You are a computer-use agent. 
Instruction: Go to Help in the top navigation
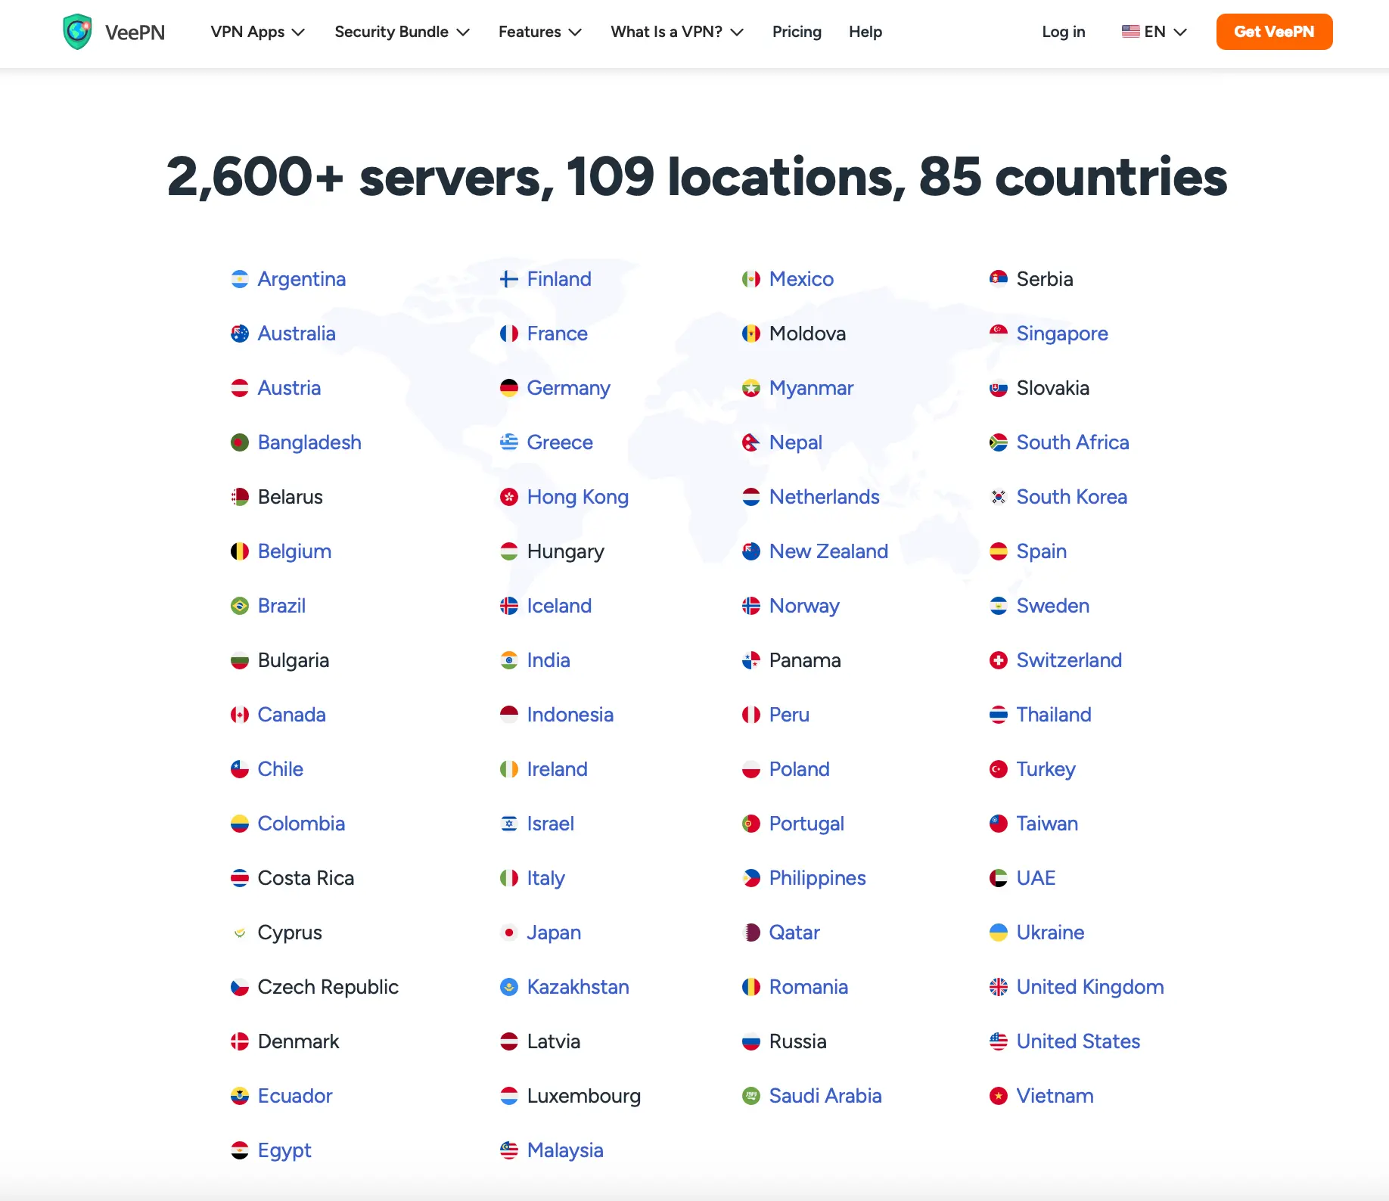(865, 32)
